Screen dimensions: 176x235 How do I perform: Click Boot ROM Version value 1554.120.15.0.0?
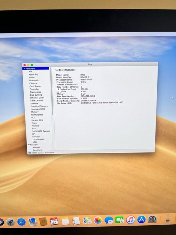(88, 96)
